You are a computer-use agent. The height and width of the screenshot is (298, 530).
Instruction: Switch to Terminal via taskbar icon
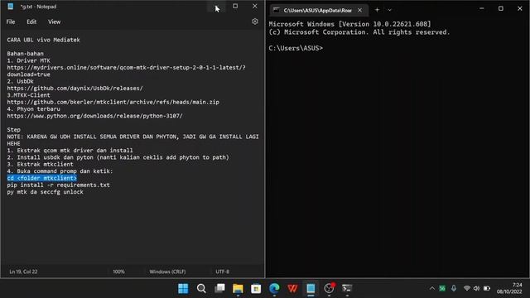pos(347,289)
